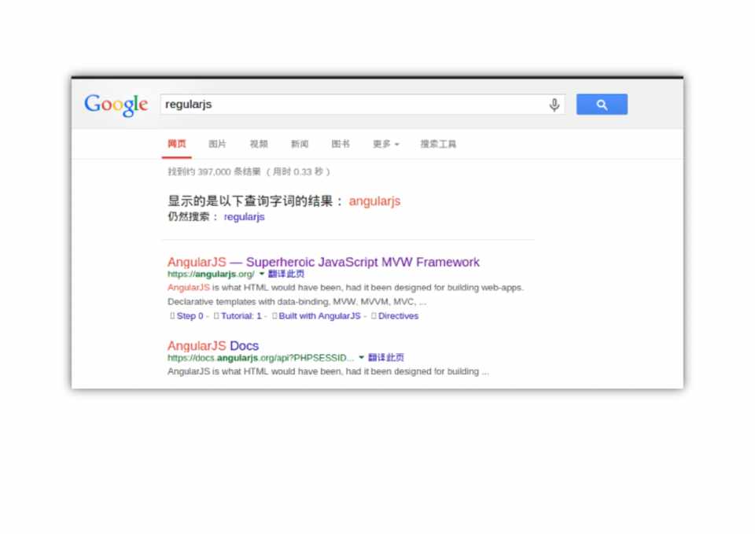
Task: Open the Tutorial: 1 sitelink
Action: (241, 316)
